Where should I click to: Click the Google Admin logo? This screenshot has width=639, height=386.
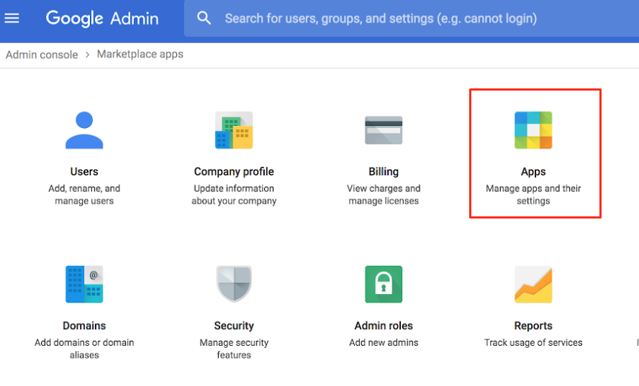(x=102, y=19)
